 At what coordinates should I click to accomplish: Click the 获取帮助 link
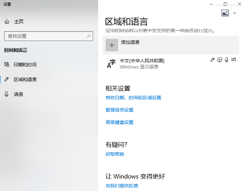pyautogui.click(x=115, y=154)
